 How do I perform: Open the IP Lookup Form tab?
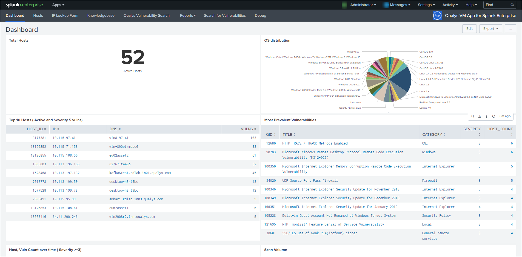65,16
